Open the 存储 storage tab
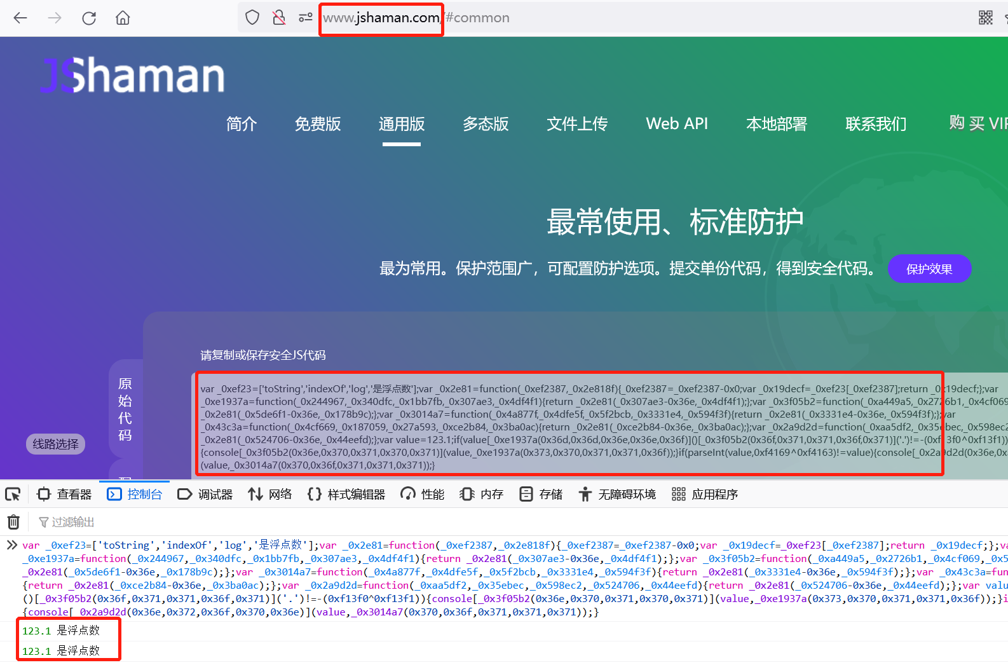This screenshot has height=665, width=1008. click(541, 494)
